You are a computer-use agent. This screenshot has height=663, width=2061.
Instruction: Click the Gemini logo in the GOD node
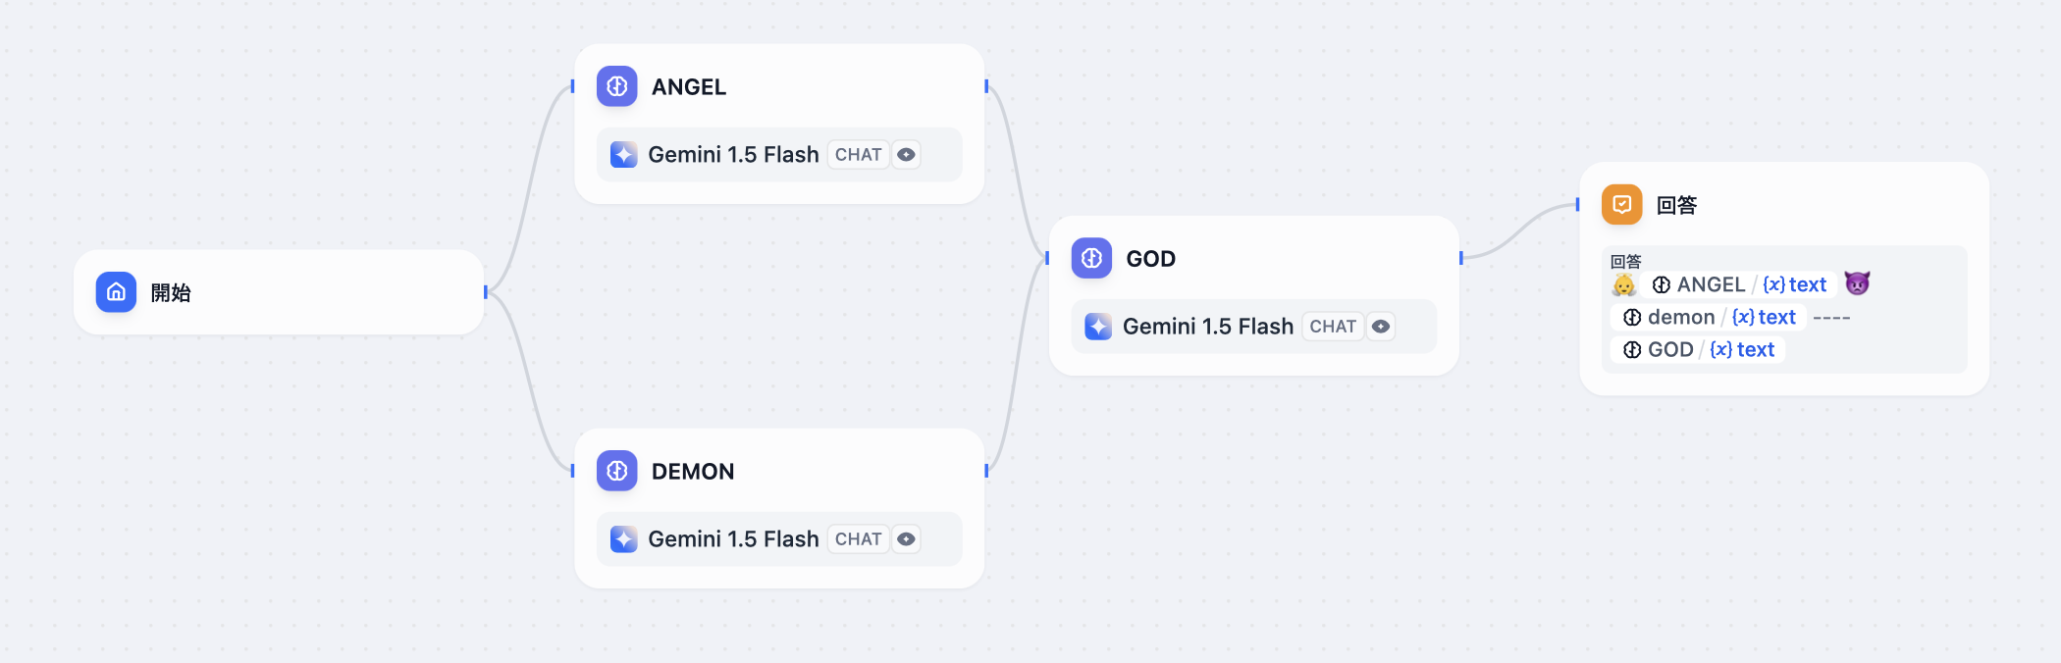pos(1098,327)
